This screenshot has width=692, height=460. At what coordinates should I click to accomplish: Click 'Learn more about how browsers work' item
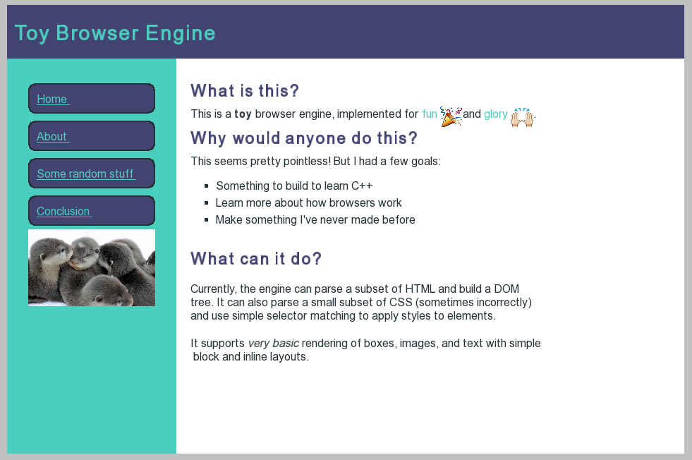tap(308, 202)
